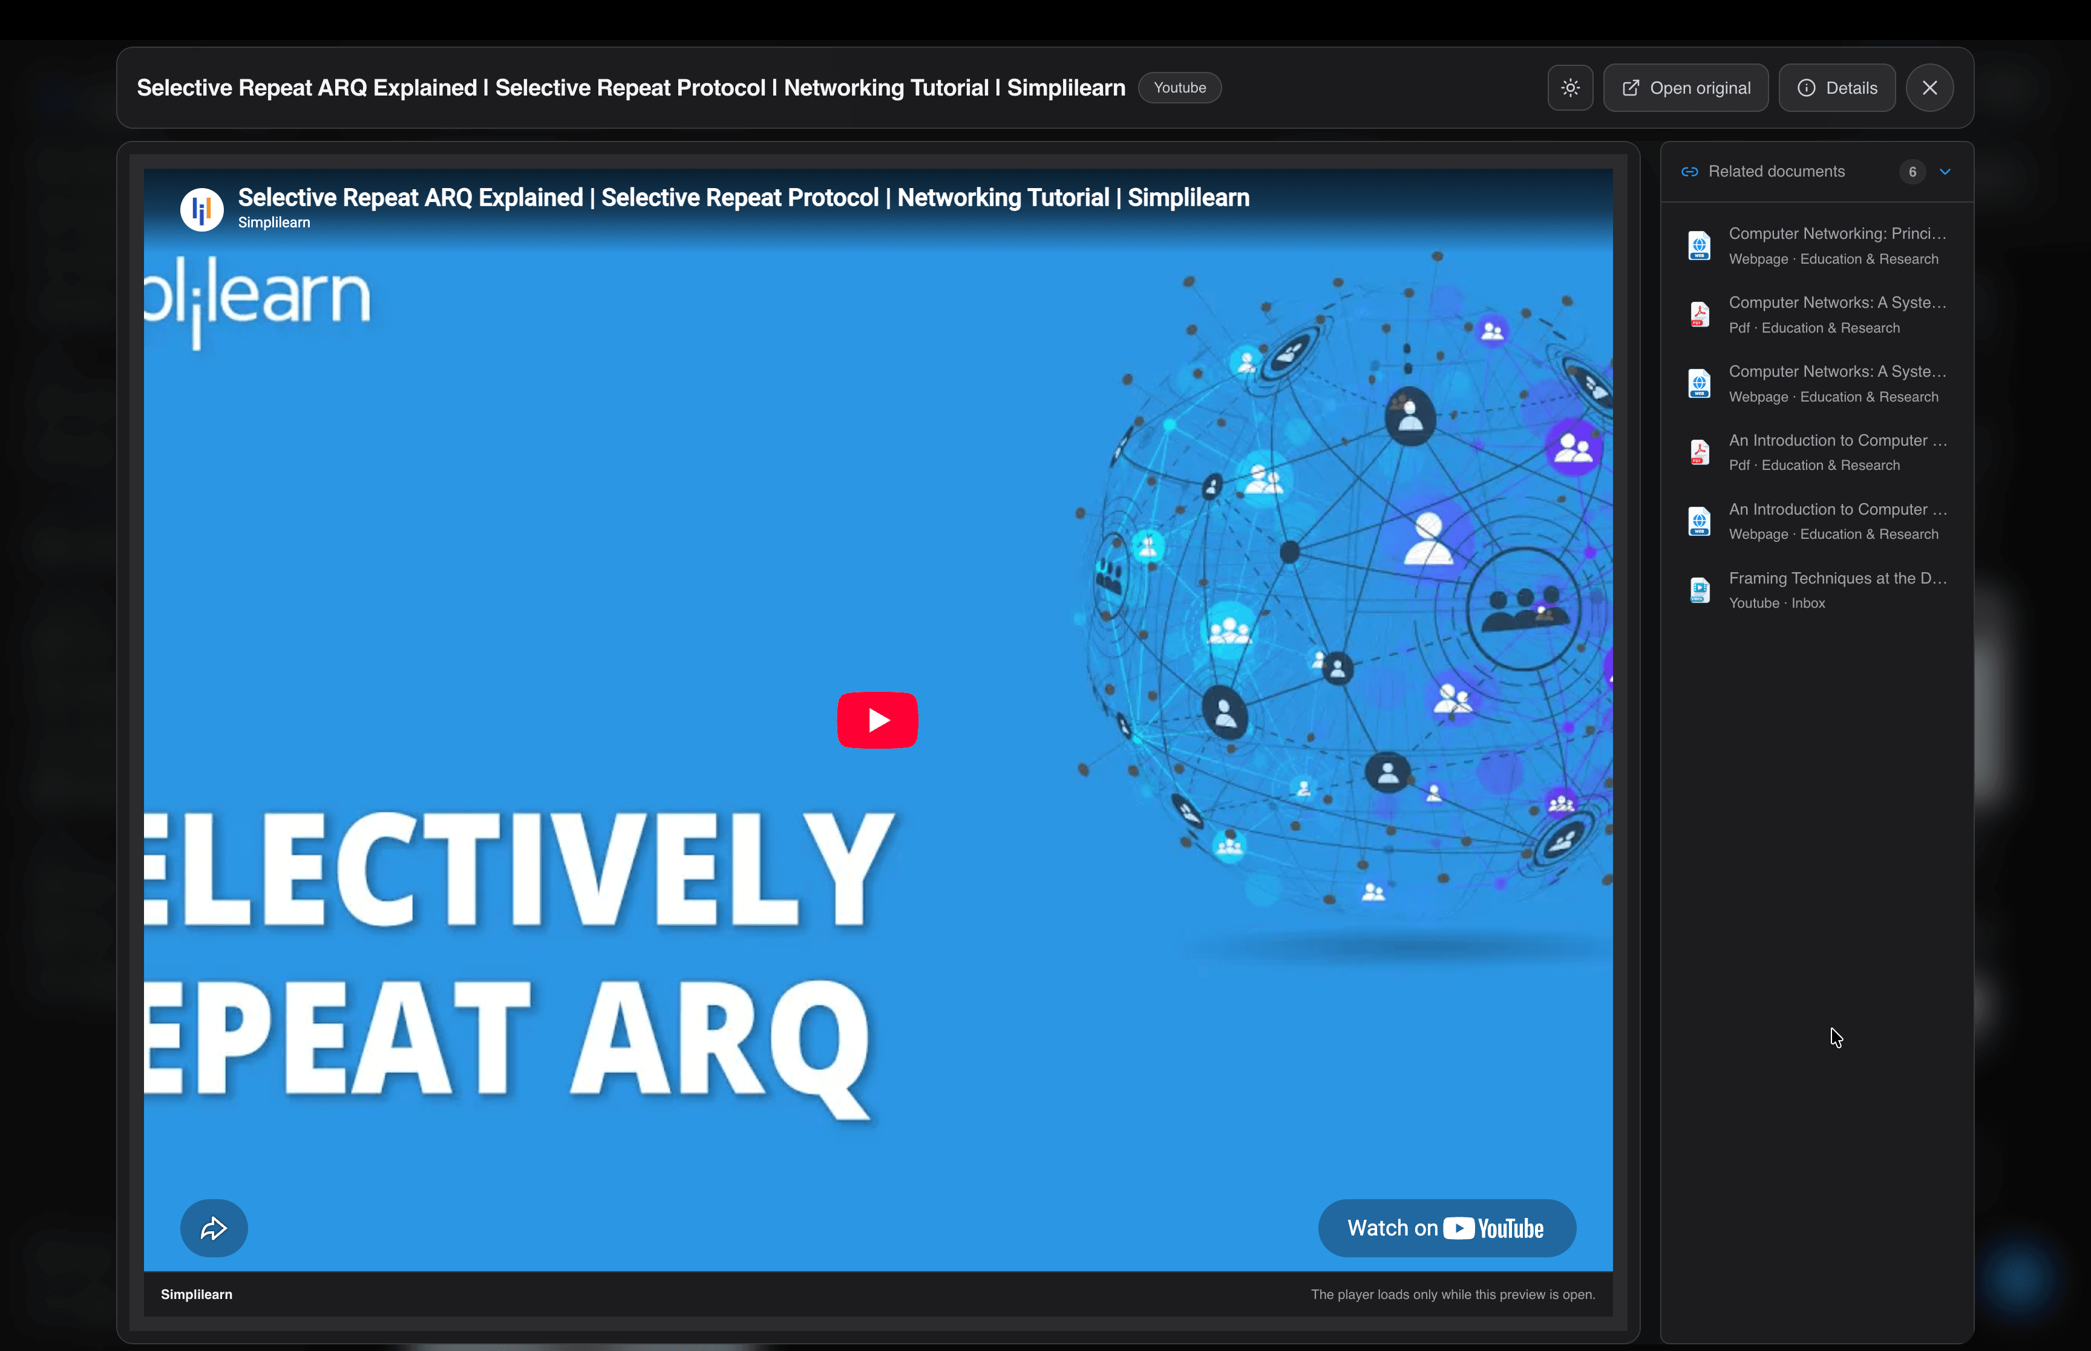Screen dimensions: 2091x1351
Task: Open Computer Networks: A Syste… Webpage document
Action: [x=1816, y=383]
